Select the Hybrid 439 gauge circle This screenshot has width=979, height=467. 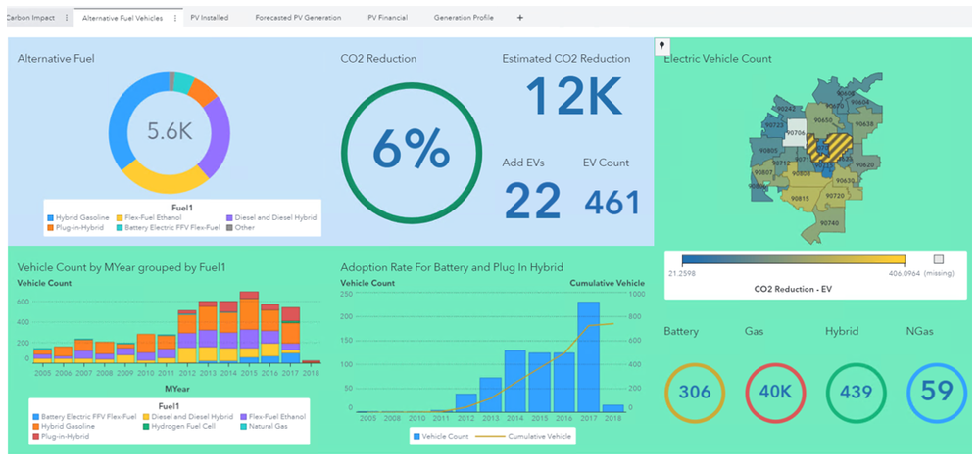857,391
